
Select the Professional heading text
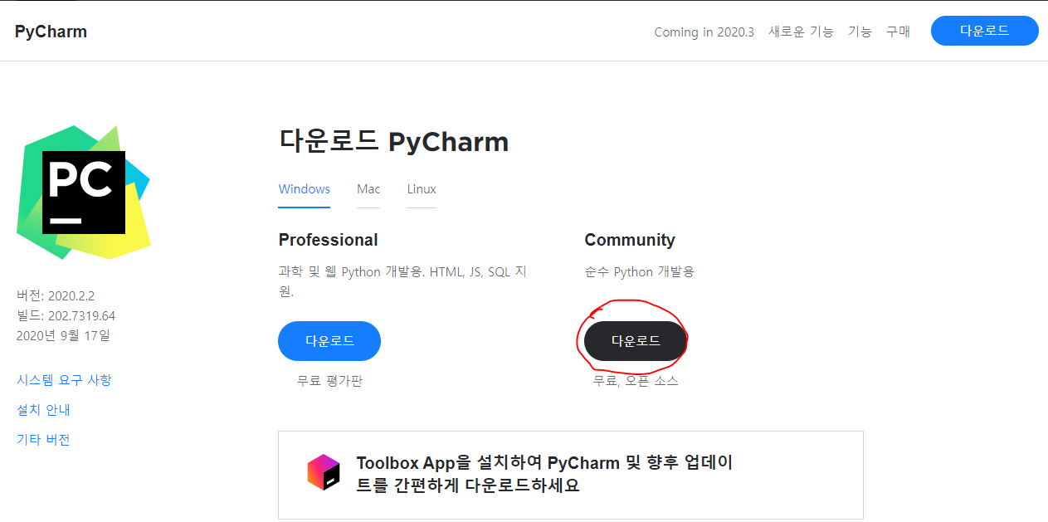(328, 240)
